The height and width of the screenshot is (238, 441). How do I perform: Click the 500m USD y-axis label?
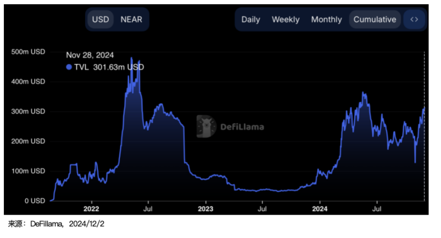click(x=28, y=51)
